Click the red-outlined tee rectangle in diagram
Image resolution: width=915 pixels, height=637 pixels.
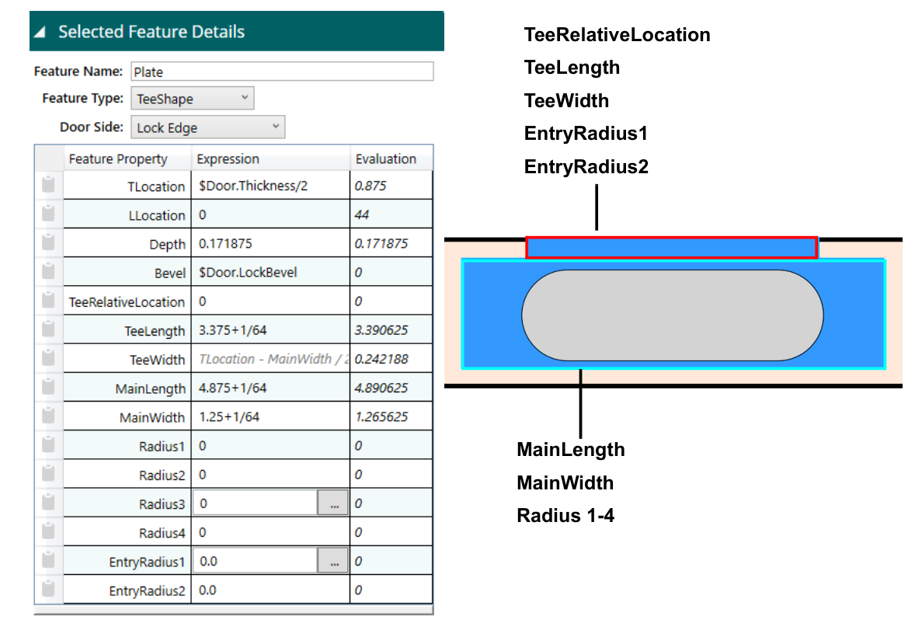(672, 248)
